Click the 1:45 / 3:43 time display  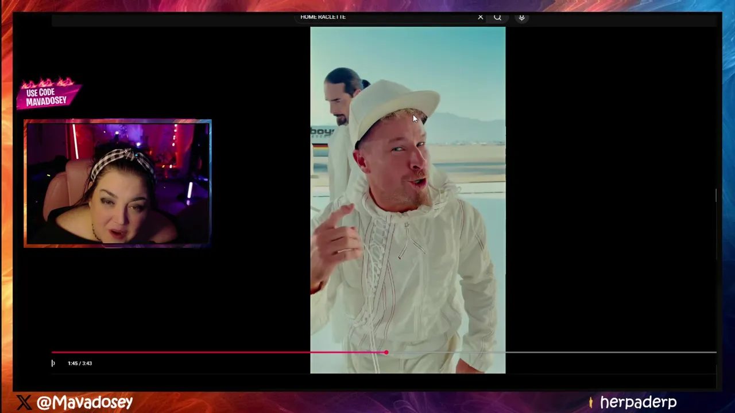[80, 363]
